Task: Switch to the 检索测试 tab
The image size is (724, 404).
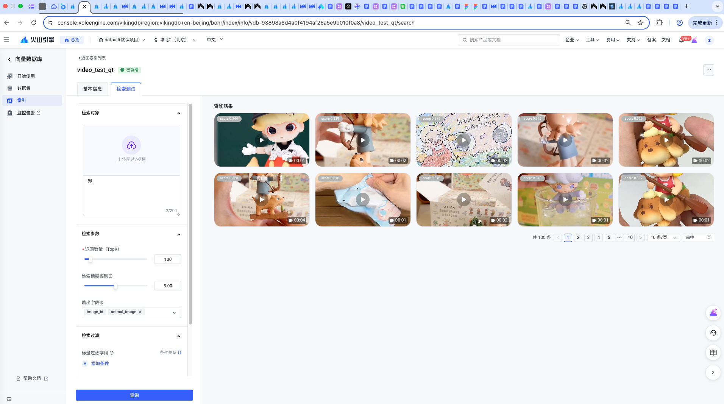Action: click(126, 89)
